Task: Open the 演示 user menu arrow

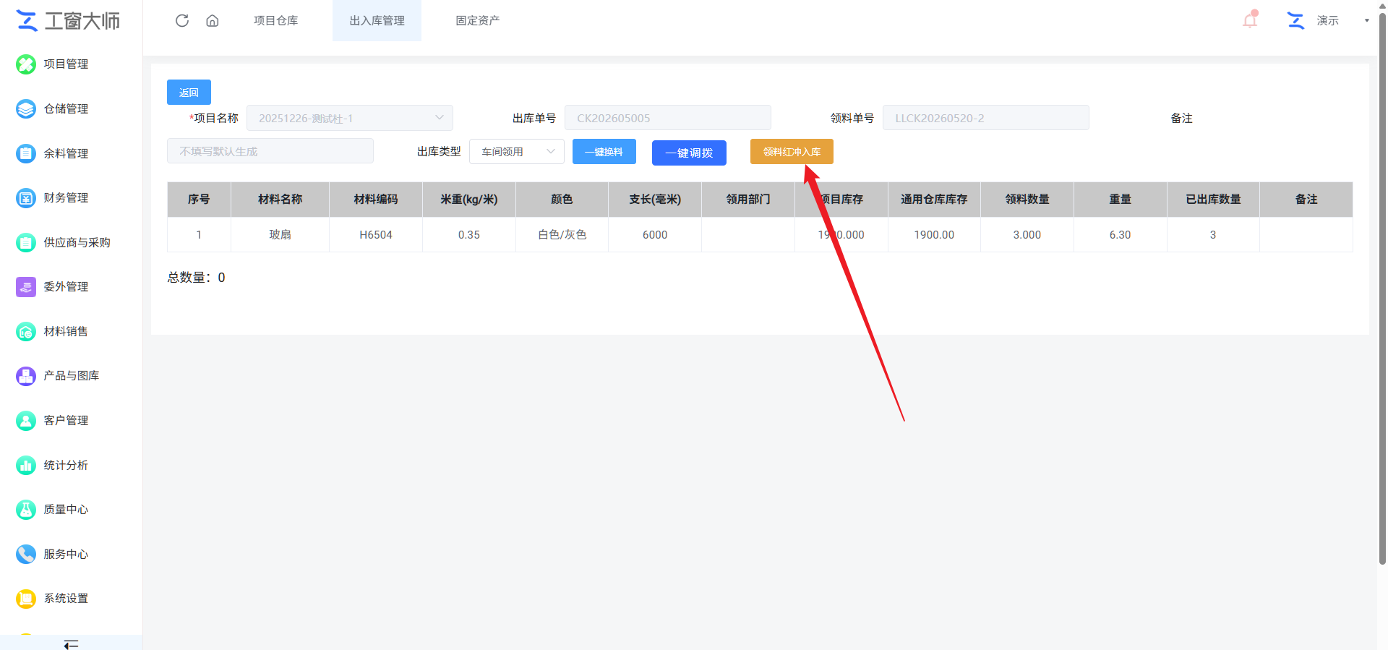Action: 1366,20
